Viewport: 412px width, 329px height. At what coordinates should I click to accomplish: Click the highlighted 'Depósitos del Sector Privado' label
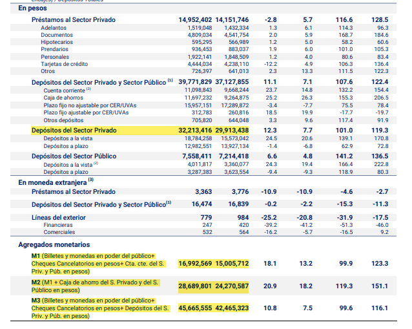tap(74, 131)
